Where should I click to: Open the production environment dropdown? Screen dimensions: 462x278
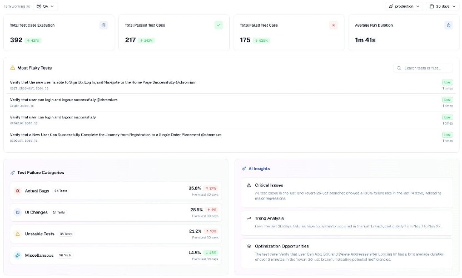[404, 6]
